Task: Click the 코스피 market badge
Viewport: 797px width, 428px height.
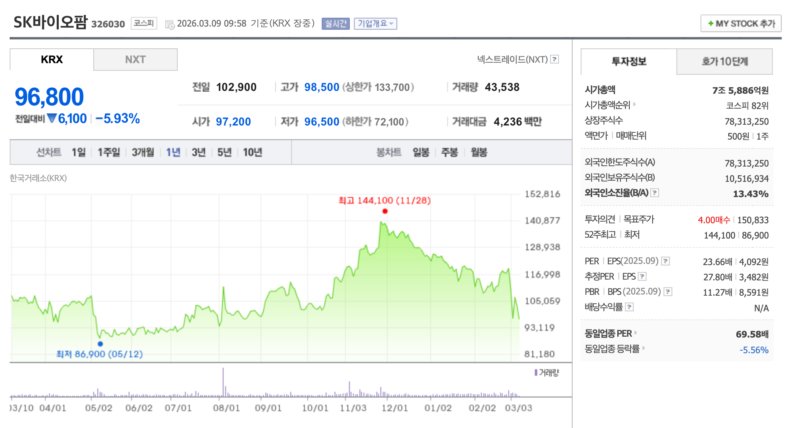Action: click(144, 23)
